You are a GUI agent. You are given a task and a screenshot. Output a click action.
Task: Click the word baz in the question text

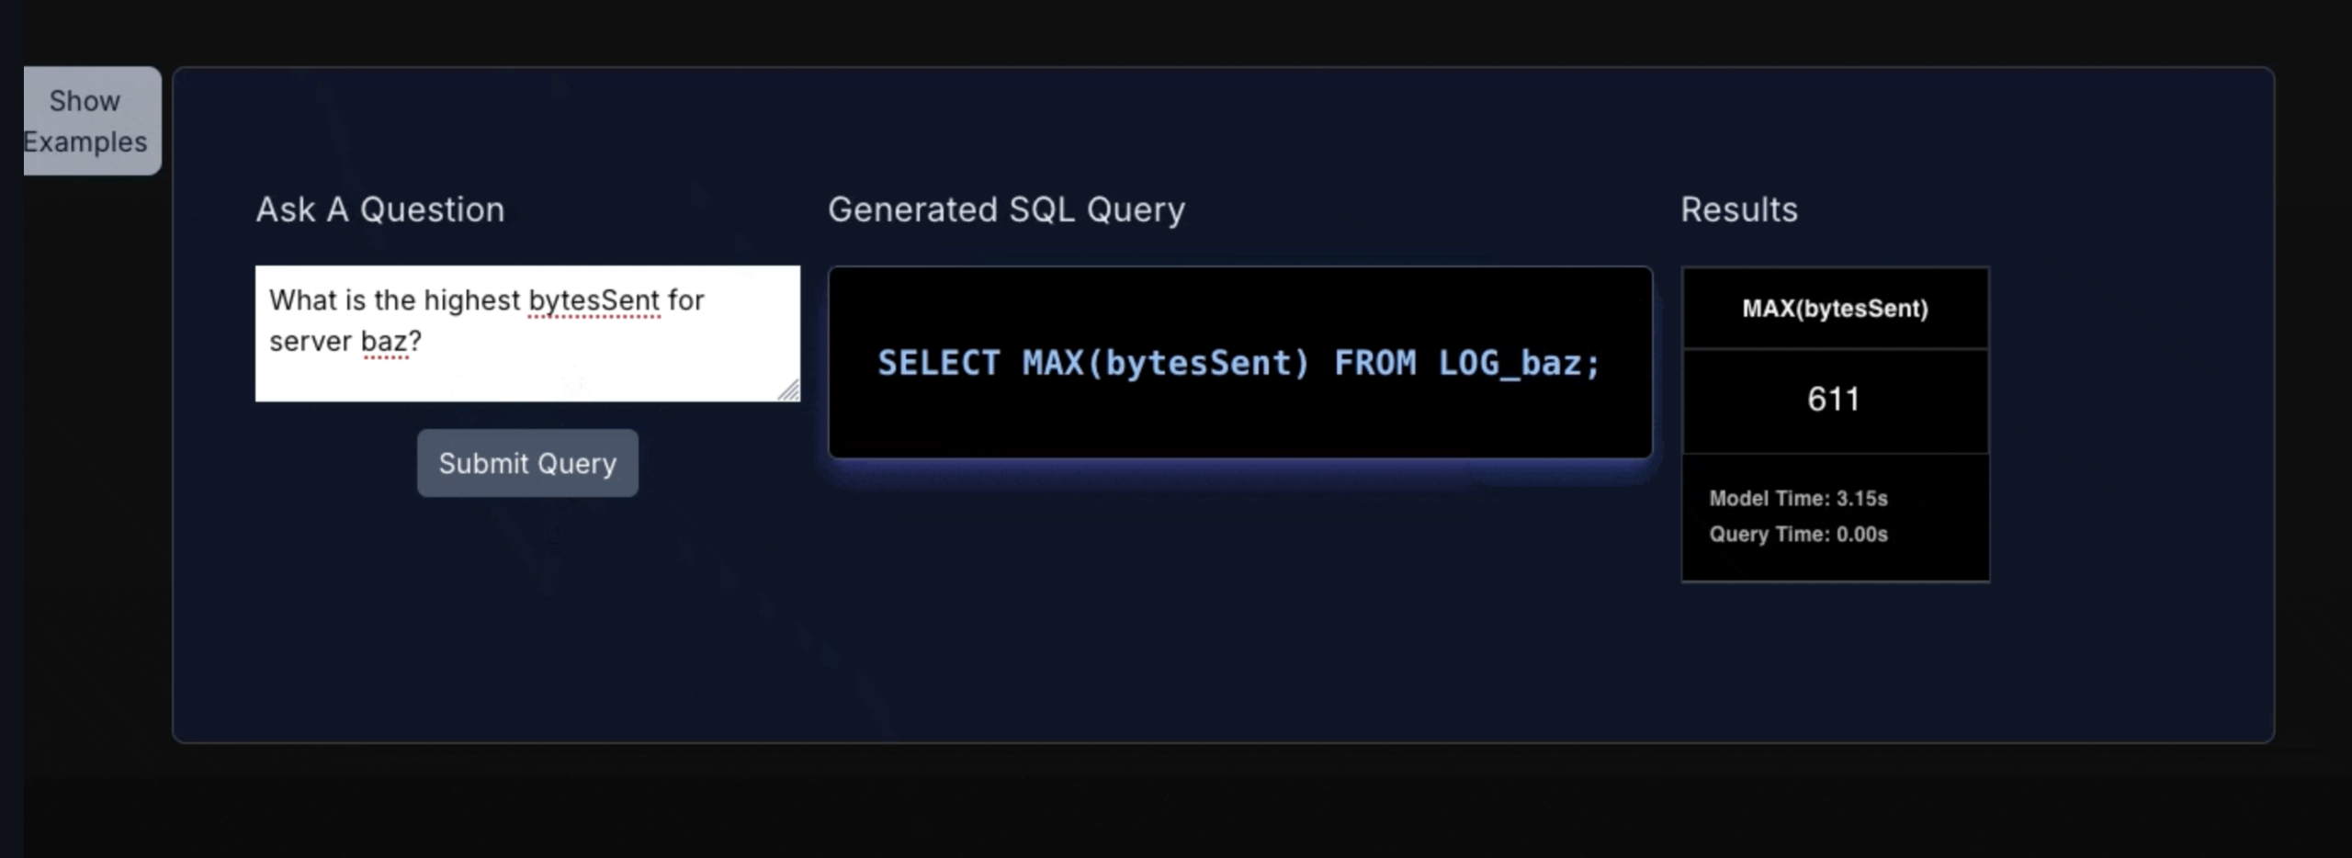[384, 341]
